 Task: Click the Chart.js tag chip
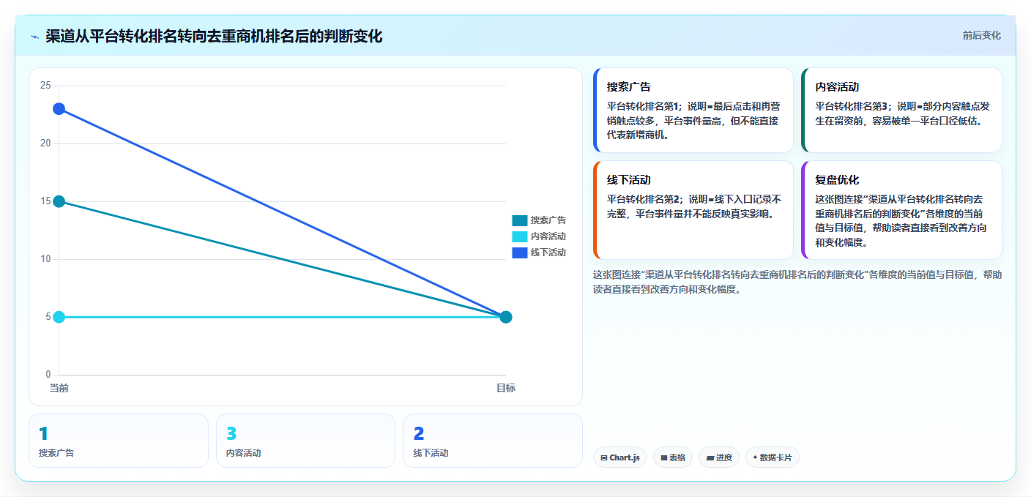coord(619,457)
